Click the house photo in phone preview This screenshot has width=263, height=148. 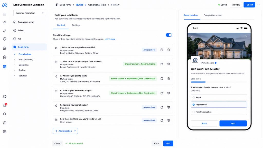click(x=219, y=46)
